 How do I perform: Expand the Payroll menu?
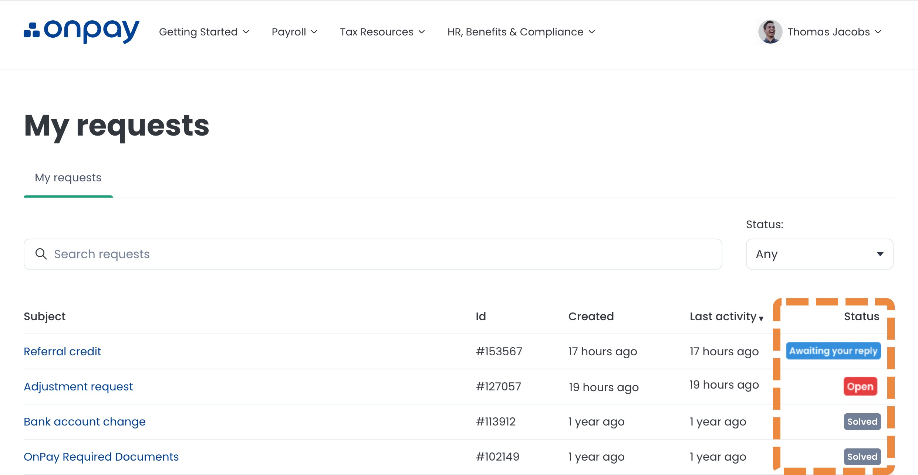tap(294, 32)
